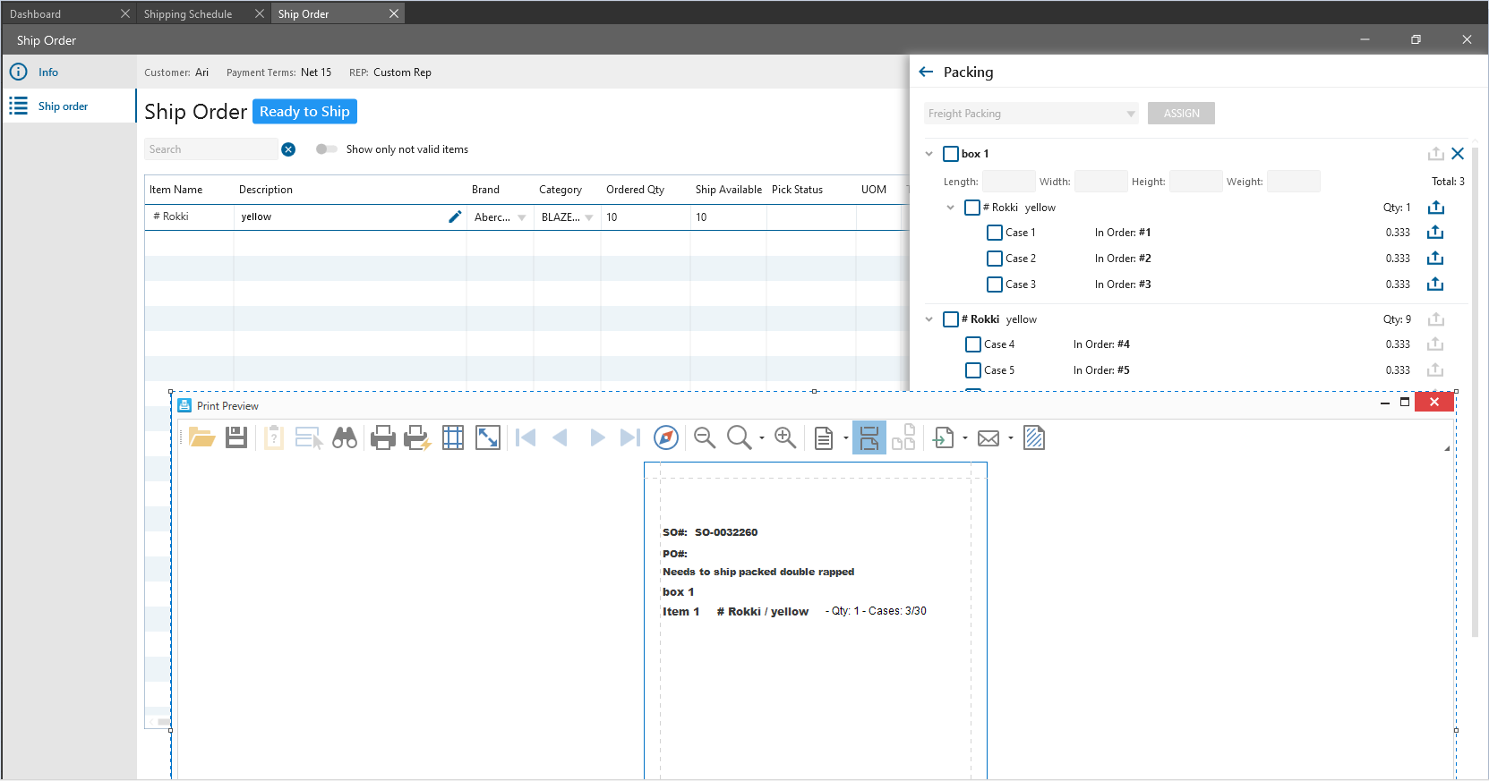Check the box 1 checkbox
Screen dimensions: 1489x781
(x=951, y=154)
